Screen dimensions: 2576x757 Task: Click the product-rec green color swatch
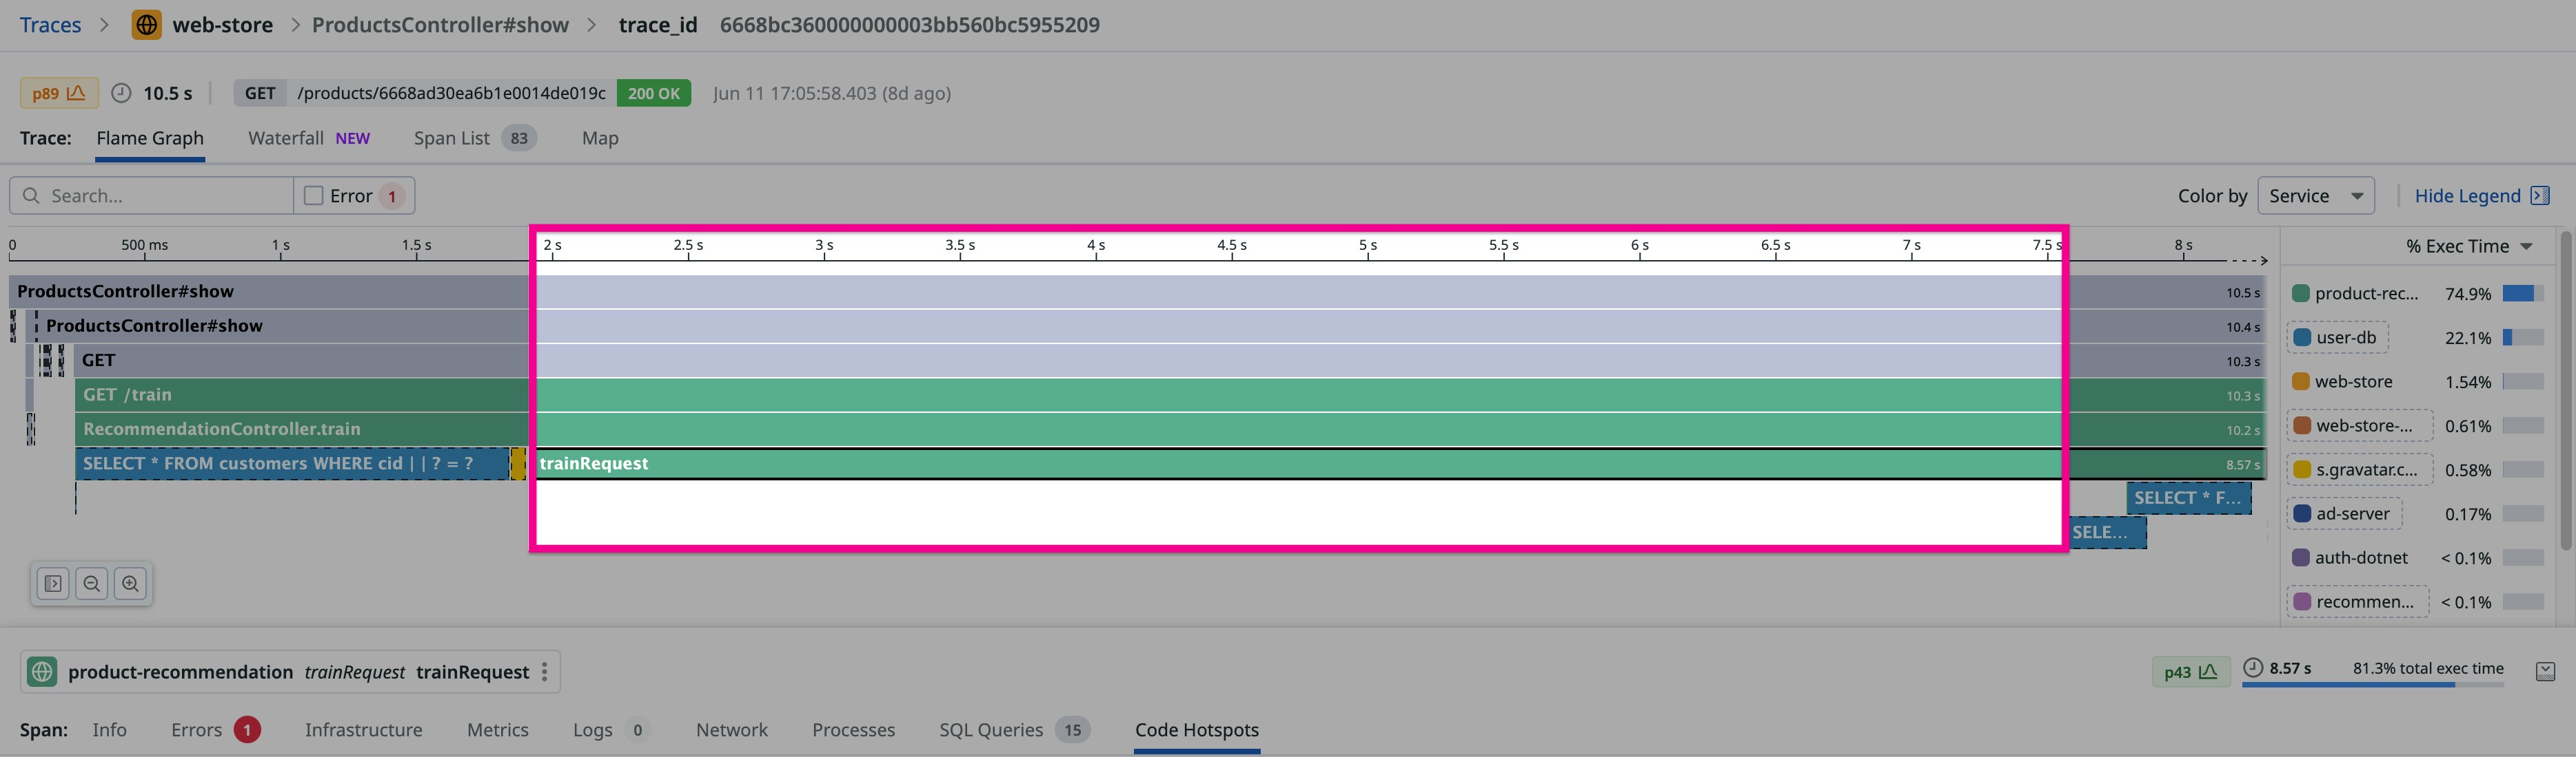(x=2300, y=294)
